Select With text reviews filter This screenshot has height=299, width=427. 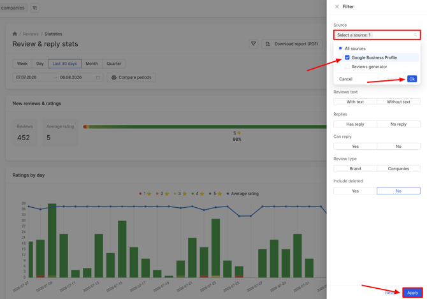pos(355,101)
